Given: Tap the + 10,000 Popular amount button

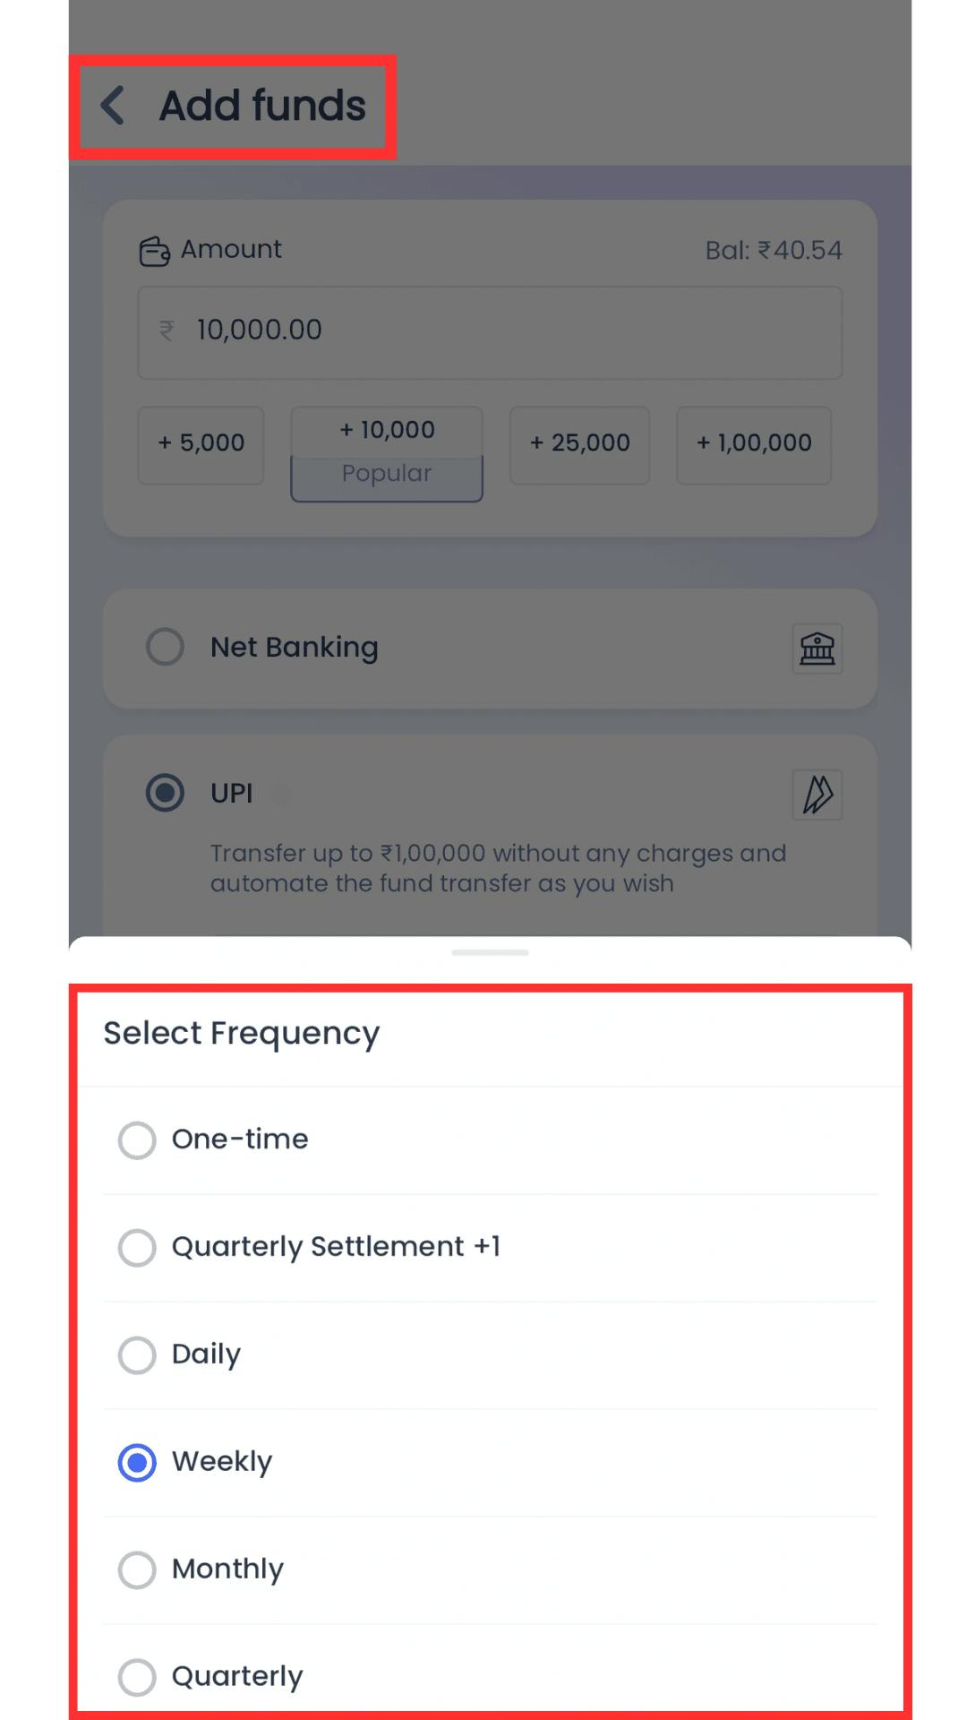Looking at the screenshot, I should [387, 453].
